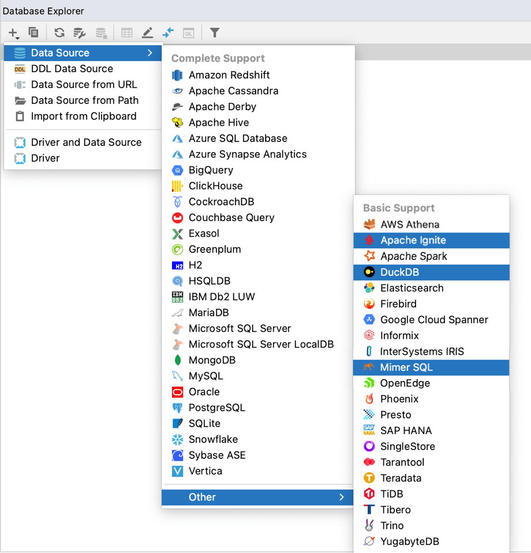Choose DDL Data Source menu item
The height and width of the screenshot is (553, 531).
pos(72,69)
